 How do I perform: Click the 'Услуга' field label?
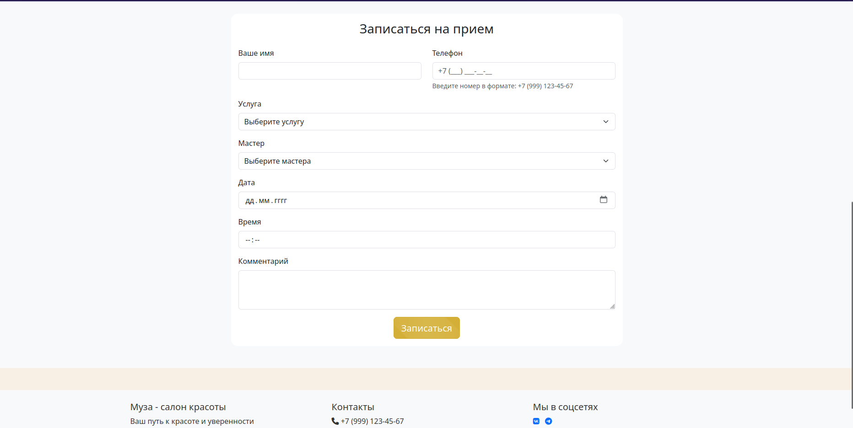[x=249, y=104]
